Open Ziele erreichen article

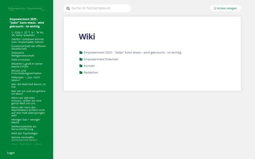click(x=21, y=60)
